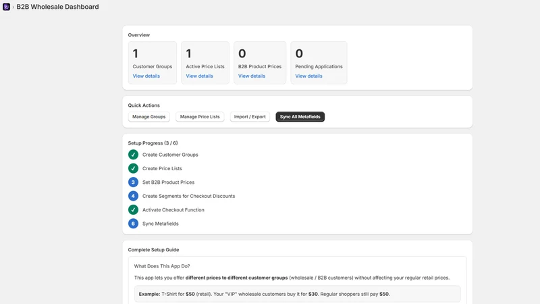540x304 pixels.
Task: Click the step 4 blue circle icon
Action: click(133, 196)
